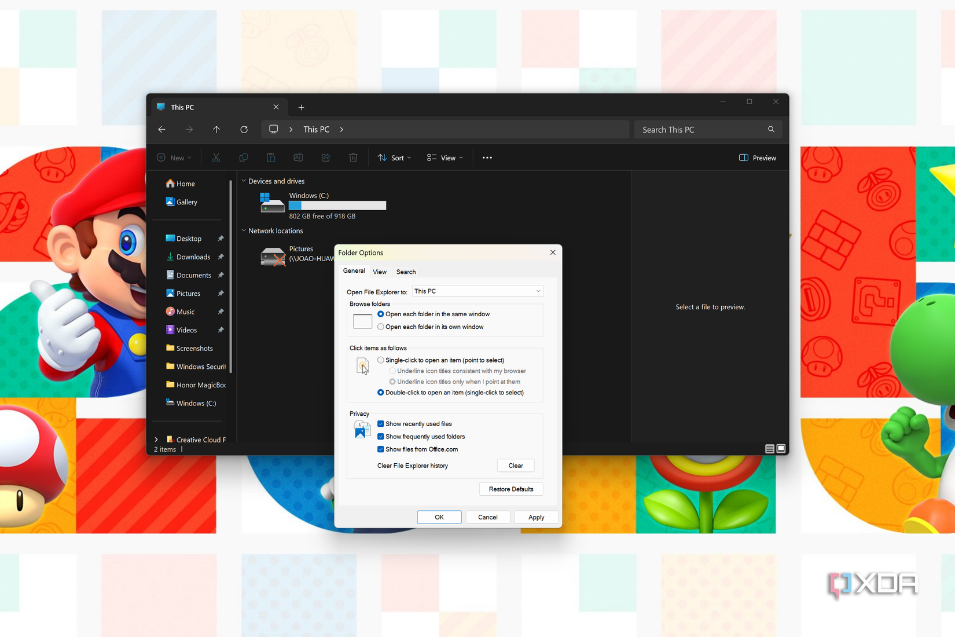Open the Preview pane
The height and width of the screenshot is (637, 955).
coord(757,158)
